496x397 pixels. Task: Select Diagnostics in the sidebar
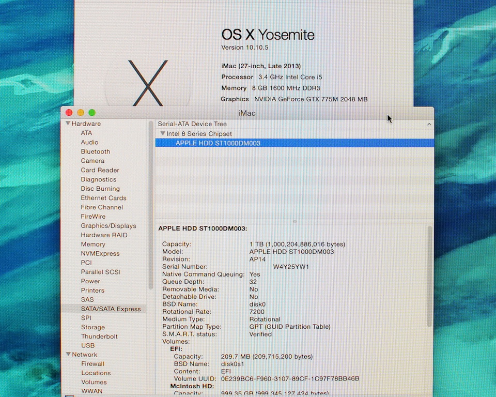[x=99, y=179]
